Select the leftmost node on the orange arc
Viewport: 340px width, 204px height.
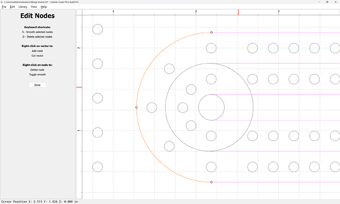[136, 107]
